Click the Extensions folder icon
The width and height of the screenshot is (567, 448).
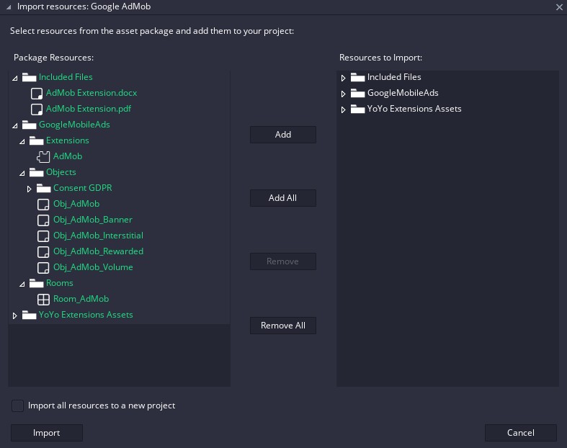point(36,140)
